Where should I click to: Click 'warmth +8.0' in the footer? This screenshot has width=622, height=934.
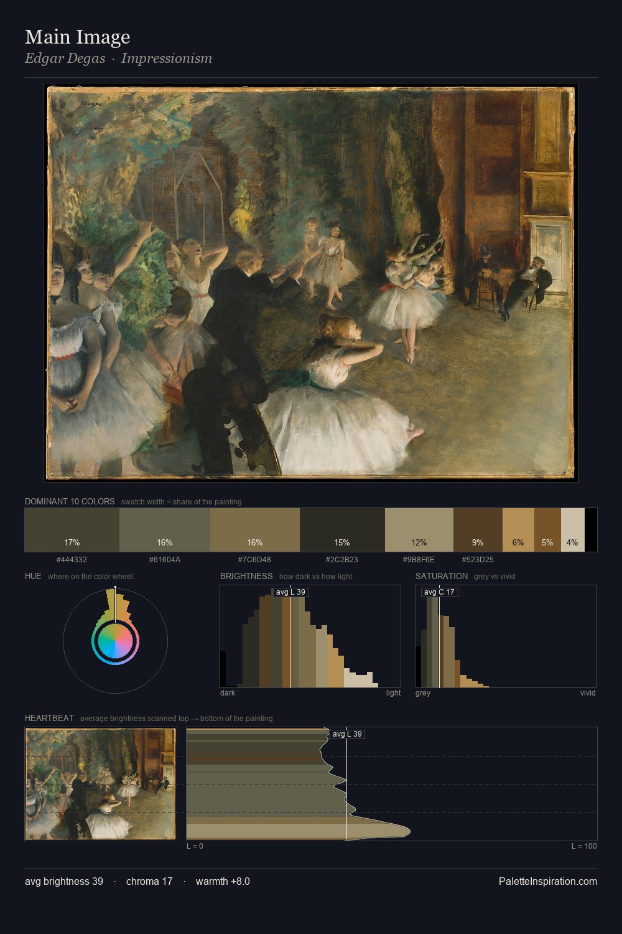(x=223, y=881)
